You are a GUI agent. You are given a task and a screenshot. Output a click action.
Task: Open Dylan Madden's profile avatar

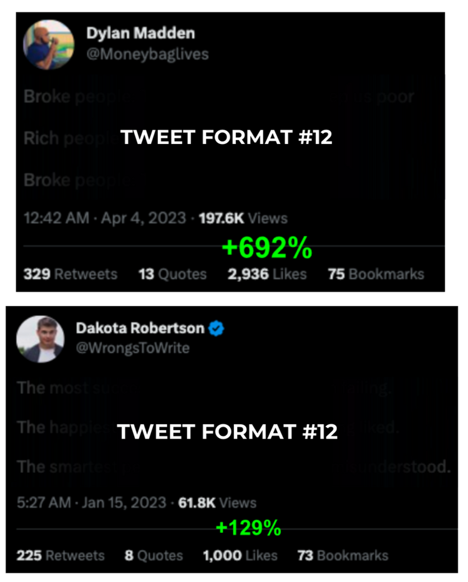tap(49, 44)
